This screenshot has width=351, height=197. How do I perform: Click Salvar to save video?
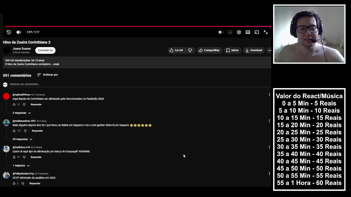[232, 50]
